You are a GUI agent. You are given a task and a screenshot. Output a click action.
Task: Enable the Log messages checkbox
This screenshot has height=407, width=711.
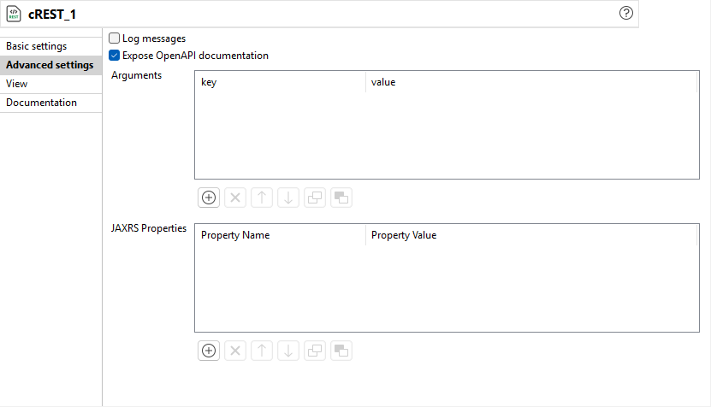(115, 38)
